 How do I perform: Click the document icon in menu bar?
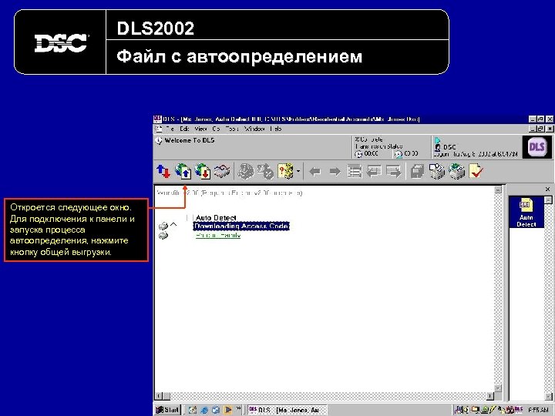click(159, 129)
